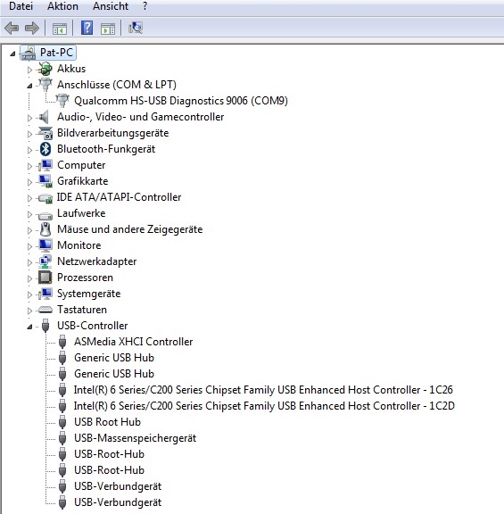Click the Scan for hardware changes icon

pos(136,28)
